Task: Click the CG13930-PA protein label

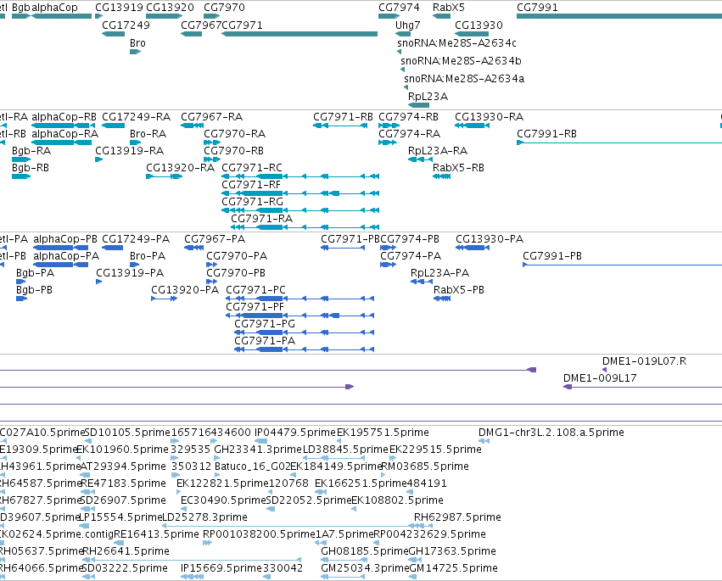Action: click(490, 239)
